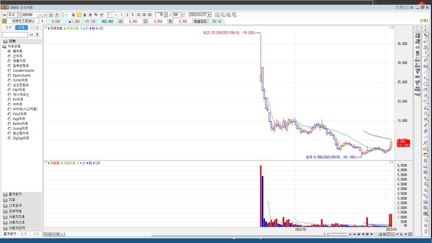
Task: Expand the 즐겨찾기 folder section
Action: 22,194
